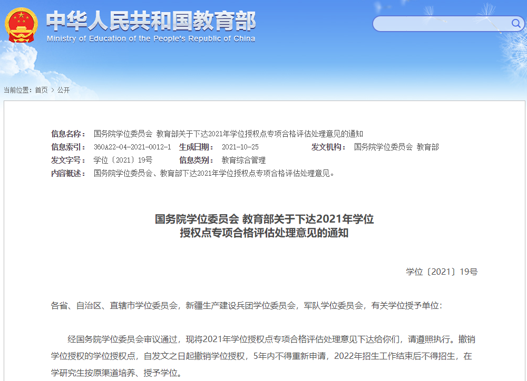Viewport: 527px width, 381px height.
Task: Click the 信息名称 field label
Action: 68,134
